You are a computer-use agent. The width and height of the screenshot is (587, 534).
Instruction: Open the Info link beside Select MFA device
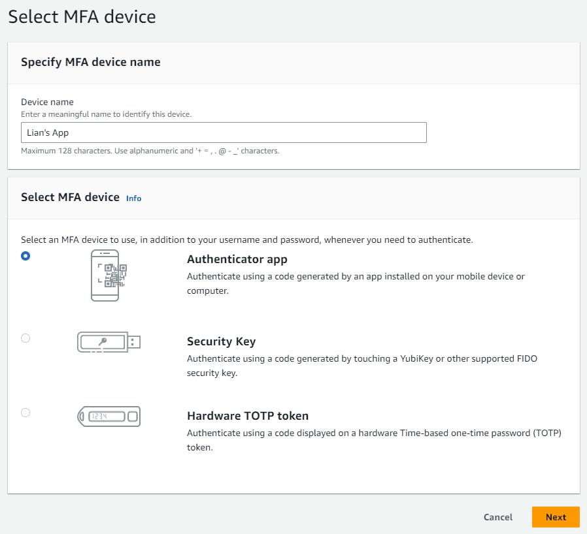tap(133, 198)
